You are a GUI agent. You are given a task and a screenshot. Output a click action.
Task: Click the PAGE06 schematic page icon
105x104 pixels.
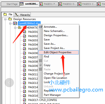coord(25,53)
